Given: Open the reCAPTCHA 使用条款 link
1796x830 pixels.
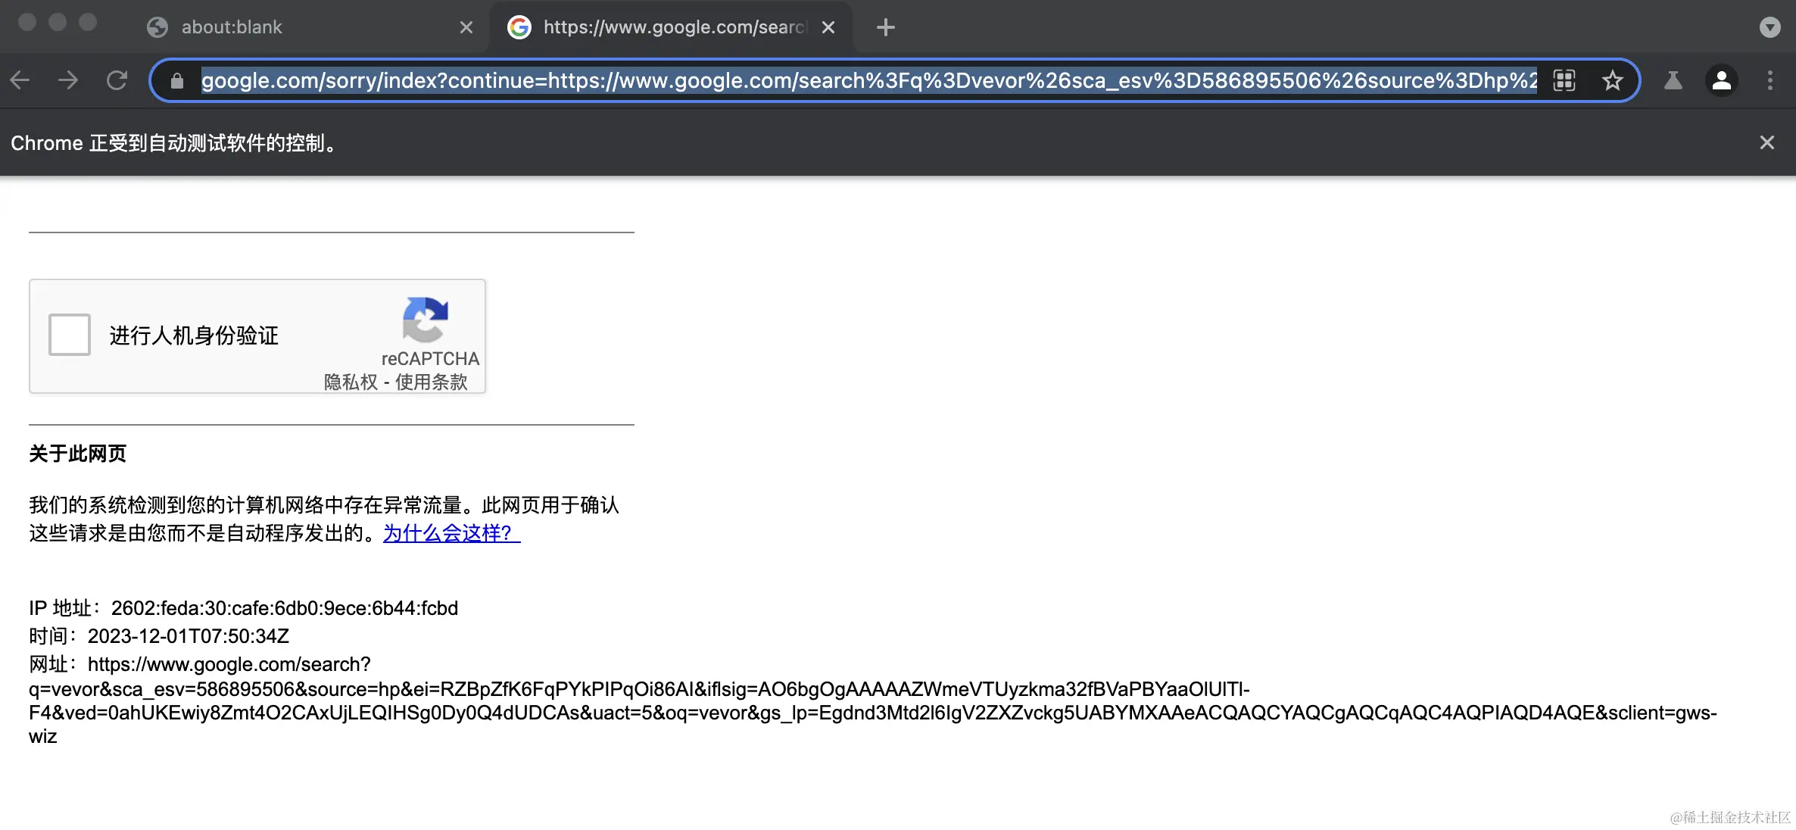Looking at the screenshot, I should coord(432,382).
